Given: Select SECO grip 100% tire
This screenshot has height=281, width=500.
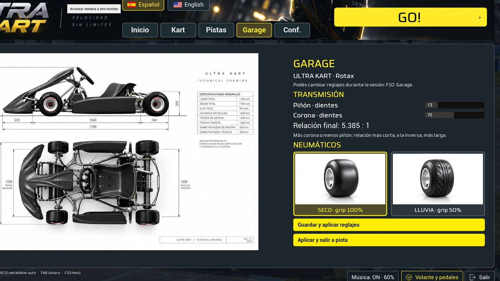Looking at the screenshot, I should [x=340, y=184].
